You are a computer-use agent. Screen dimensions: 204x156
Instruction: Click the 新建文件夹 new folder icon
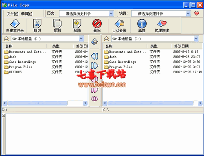click(x=15, y=24)
